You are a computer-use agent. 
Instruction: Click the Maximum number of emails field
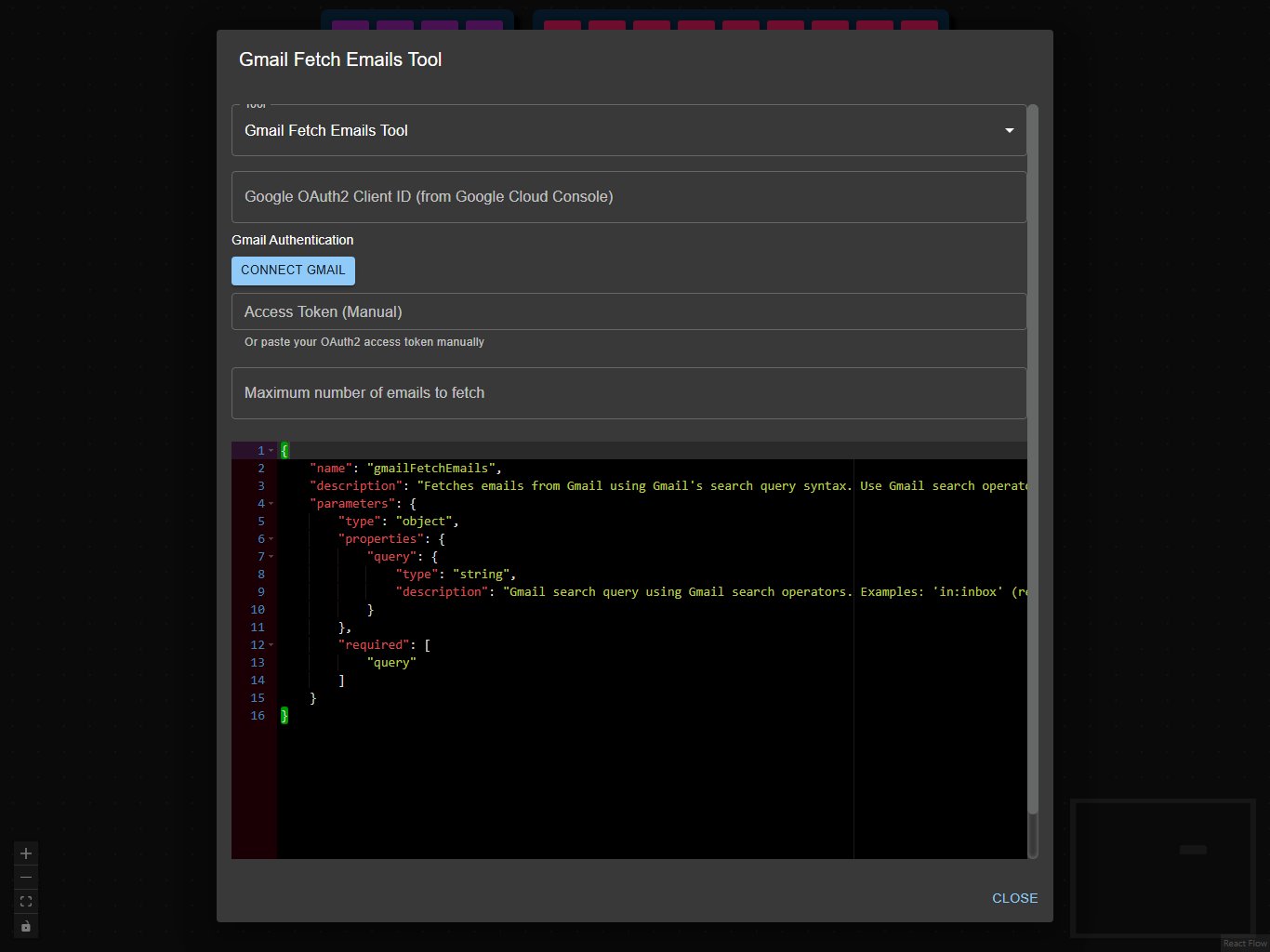click(628, 393)
